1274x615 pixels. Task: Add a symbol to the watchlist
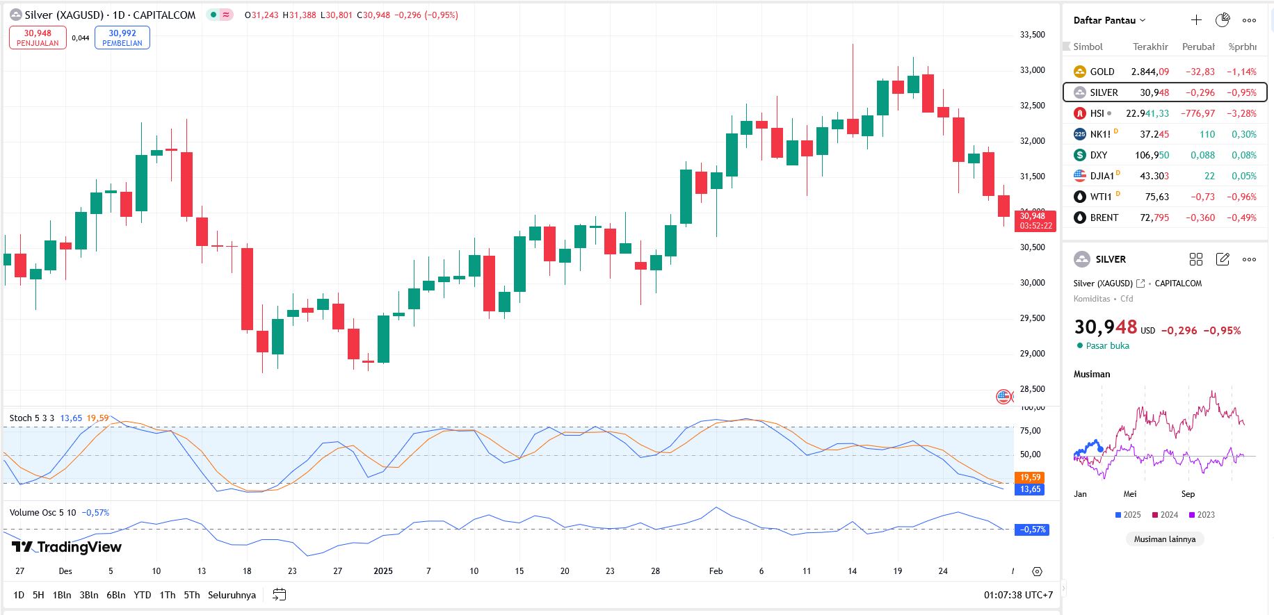coord(1196,20)
